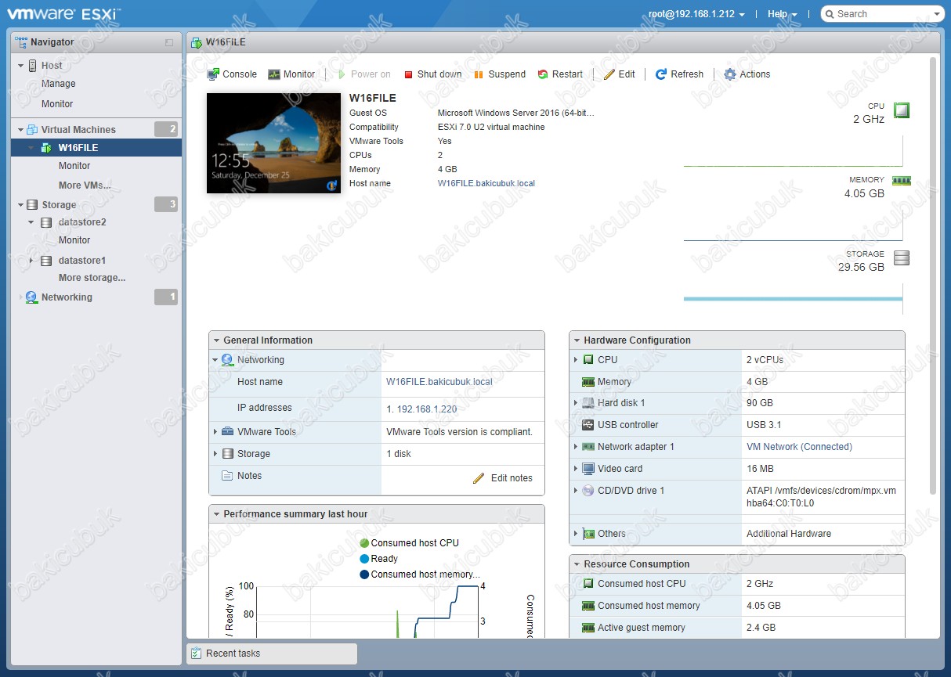
Task: Expand the datastore1 tree node
Action: (x=31, y=261)
